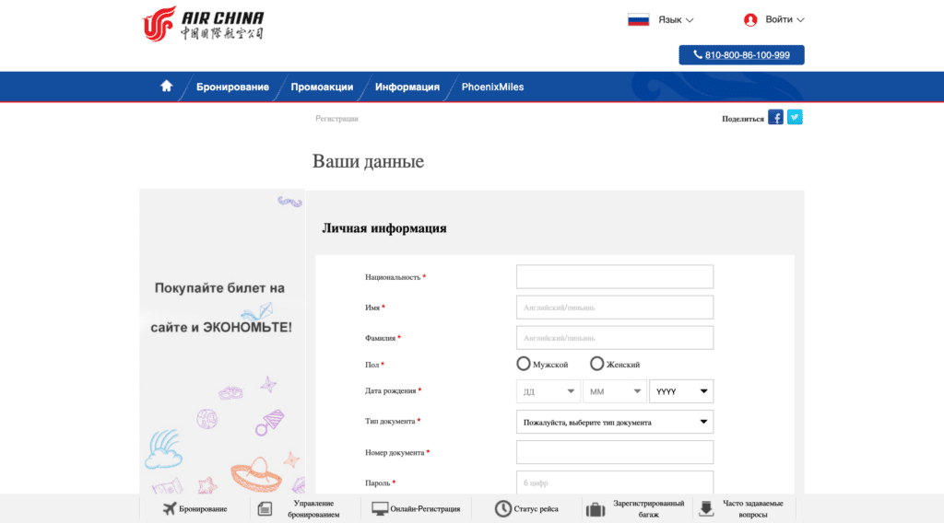
Task: Open birth year YYYY dropdown
Action: [681, 391]
